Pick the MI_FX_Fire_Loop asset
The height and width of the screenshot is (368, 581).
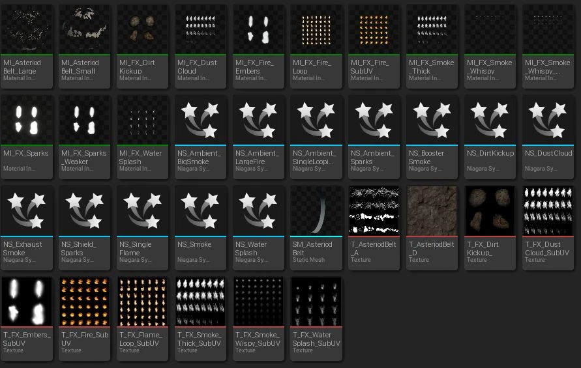[316, 46]
